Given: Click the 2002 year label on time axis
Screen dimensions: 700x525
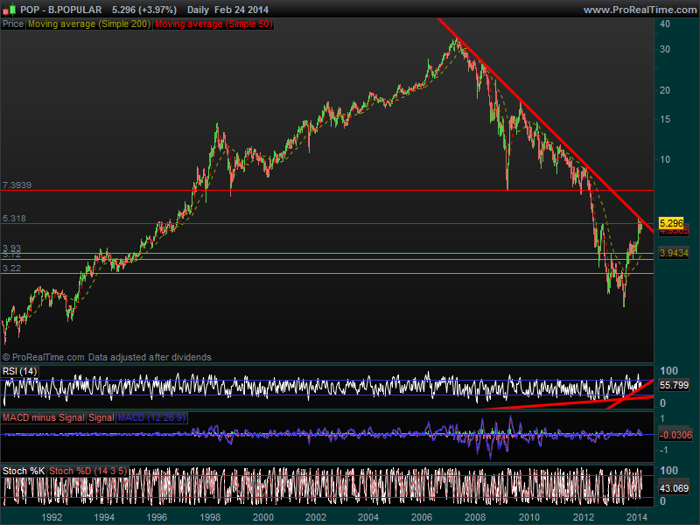Looking at the screenshot, I should click(316, 517).
